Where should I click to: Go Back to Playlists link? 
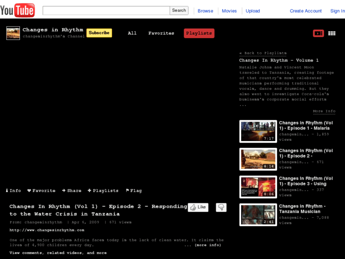point(262,53)
